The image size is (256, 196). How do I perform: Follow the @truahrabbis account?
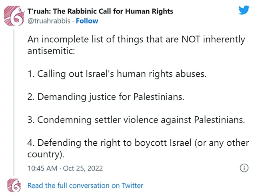click(x=87, y=21)
